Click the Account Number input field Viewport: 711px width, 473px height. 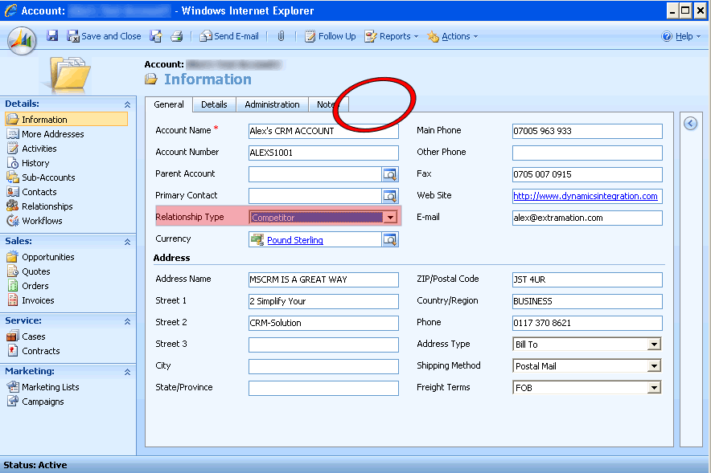tap(323, 153)
